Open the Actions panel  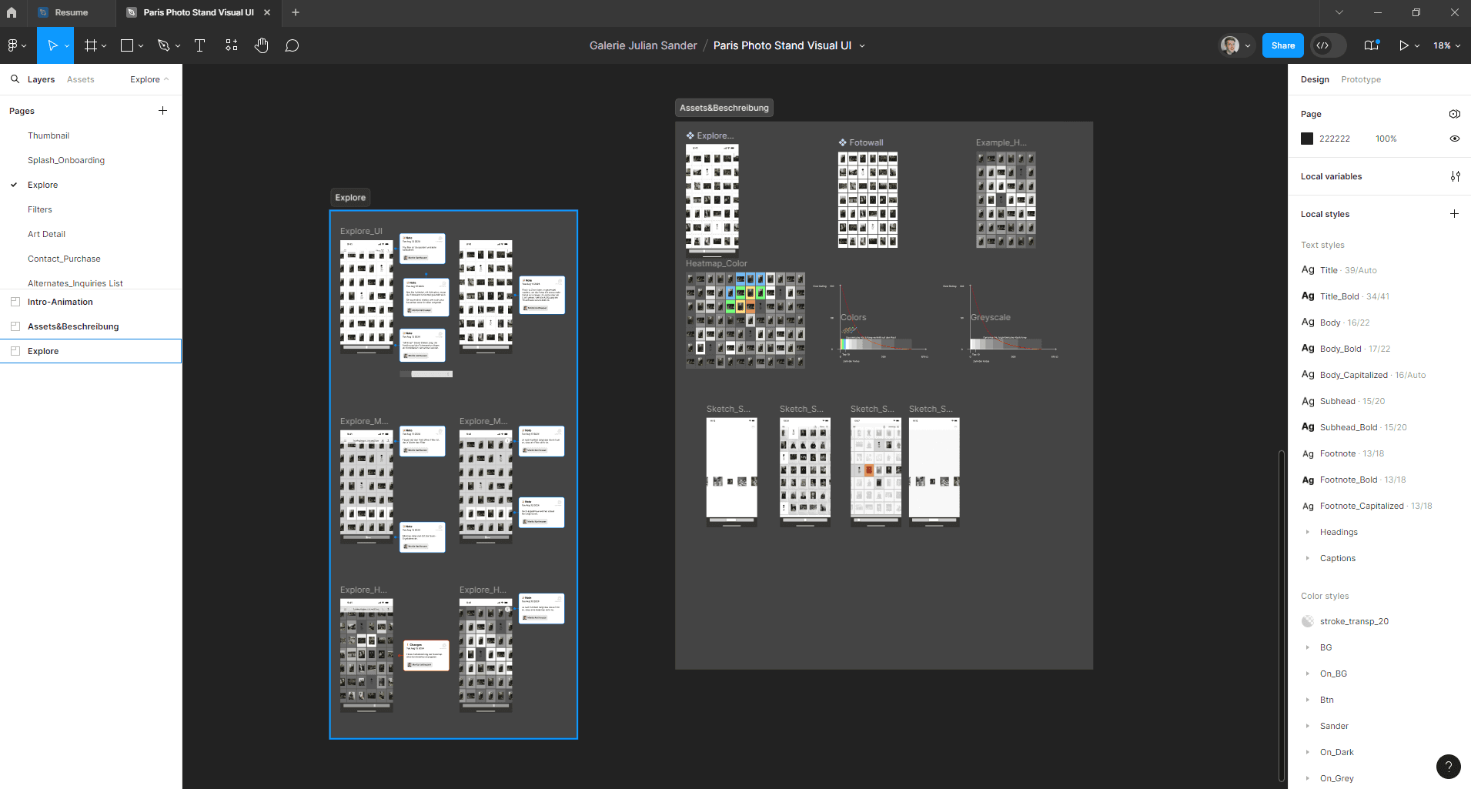(x=231, y=45)
